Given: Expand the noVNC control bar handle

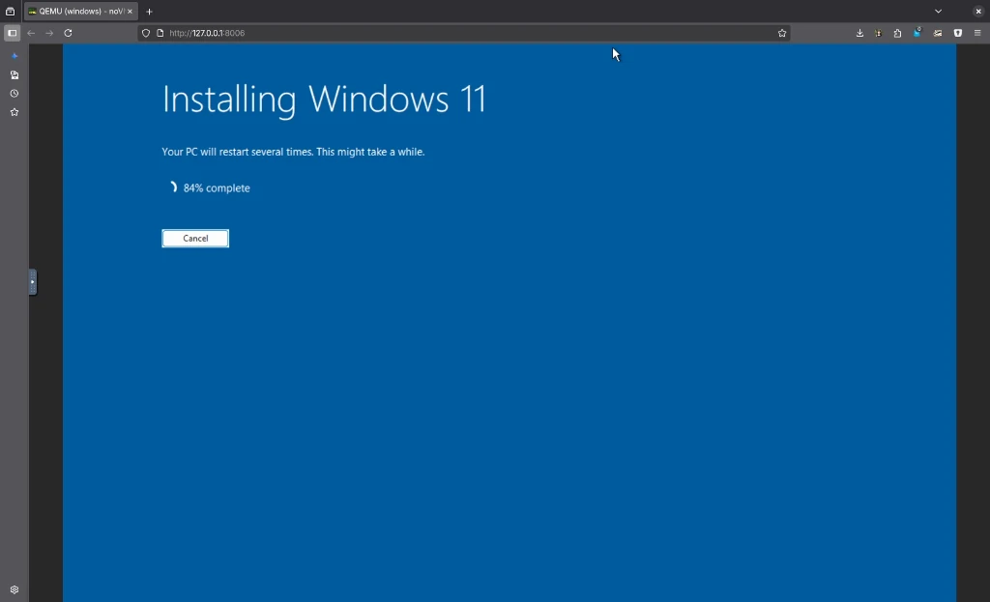Looking at the screenshot, I should pyautogui.click(x=33, y=282).
